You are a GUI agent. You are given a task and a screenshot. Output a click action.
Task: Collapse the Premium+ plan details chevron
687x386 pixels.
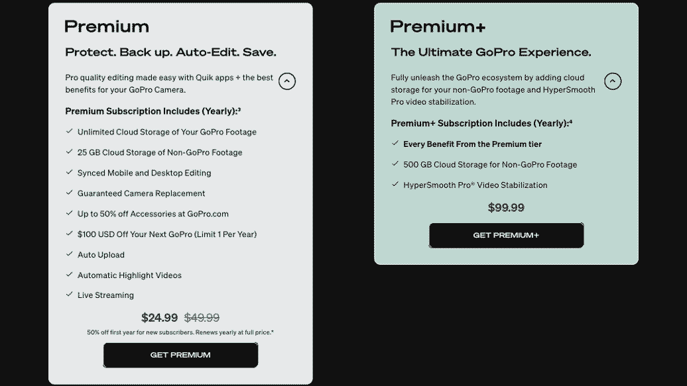(x=613, y=81)
